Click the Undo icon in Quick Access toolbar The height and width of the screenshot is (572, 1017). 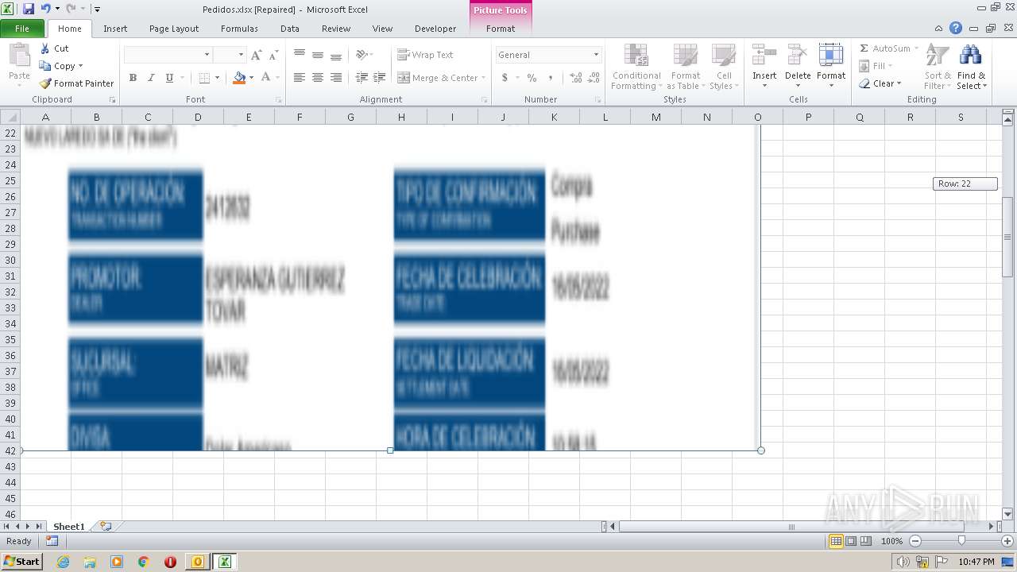[46, 9]
